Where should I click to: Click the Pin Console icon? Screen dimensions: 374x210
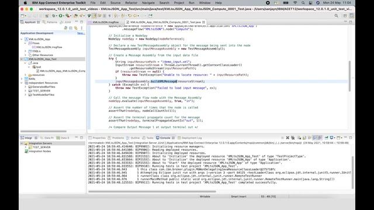[x=326, y=138]
